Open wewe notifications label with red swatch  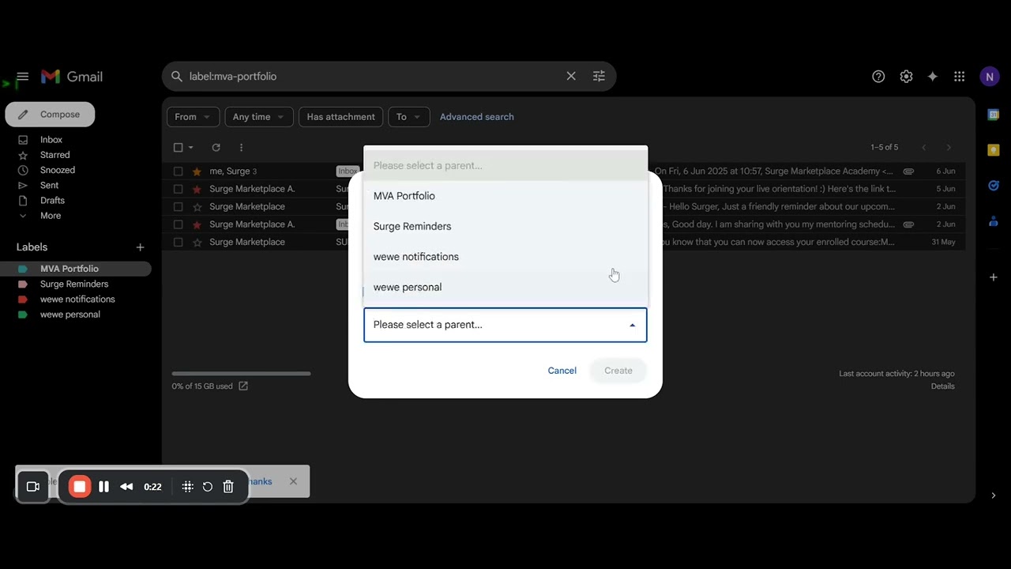click(x=77, y=300)
